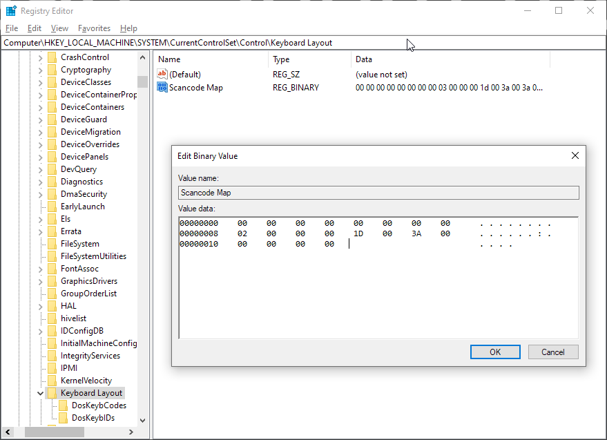Open the File menu
Image resolution: width=607 pixels, height=440 pixels.
pos(12,28)
